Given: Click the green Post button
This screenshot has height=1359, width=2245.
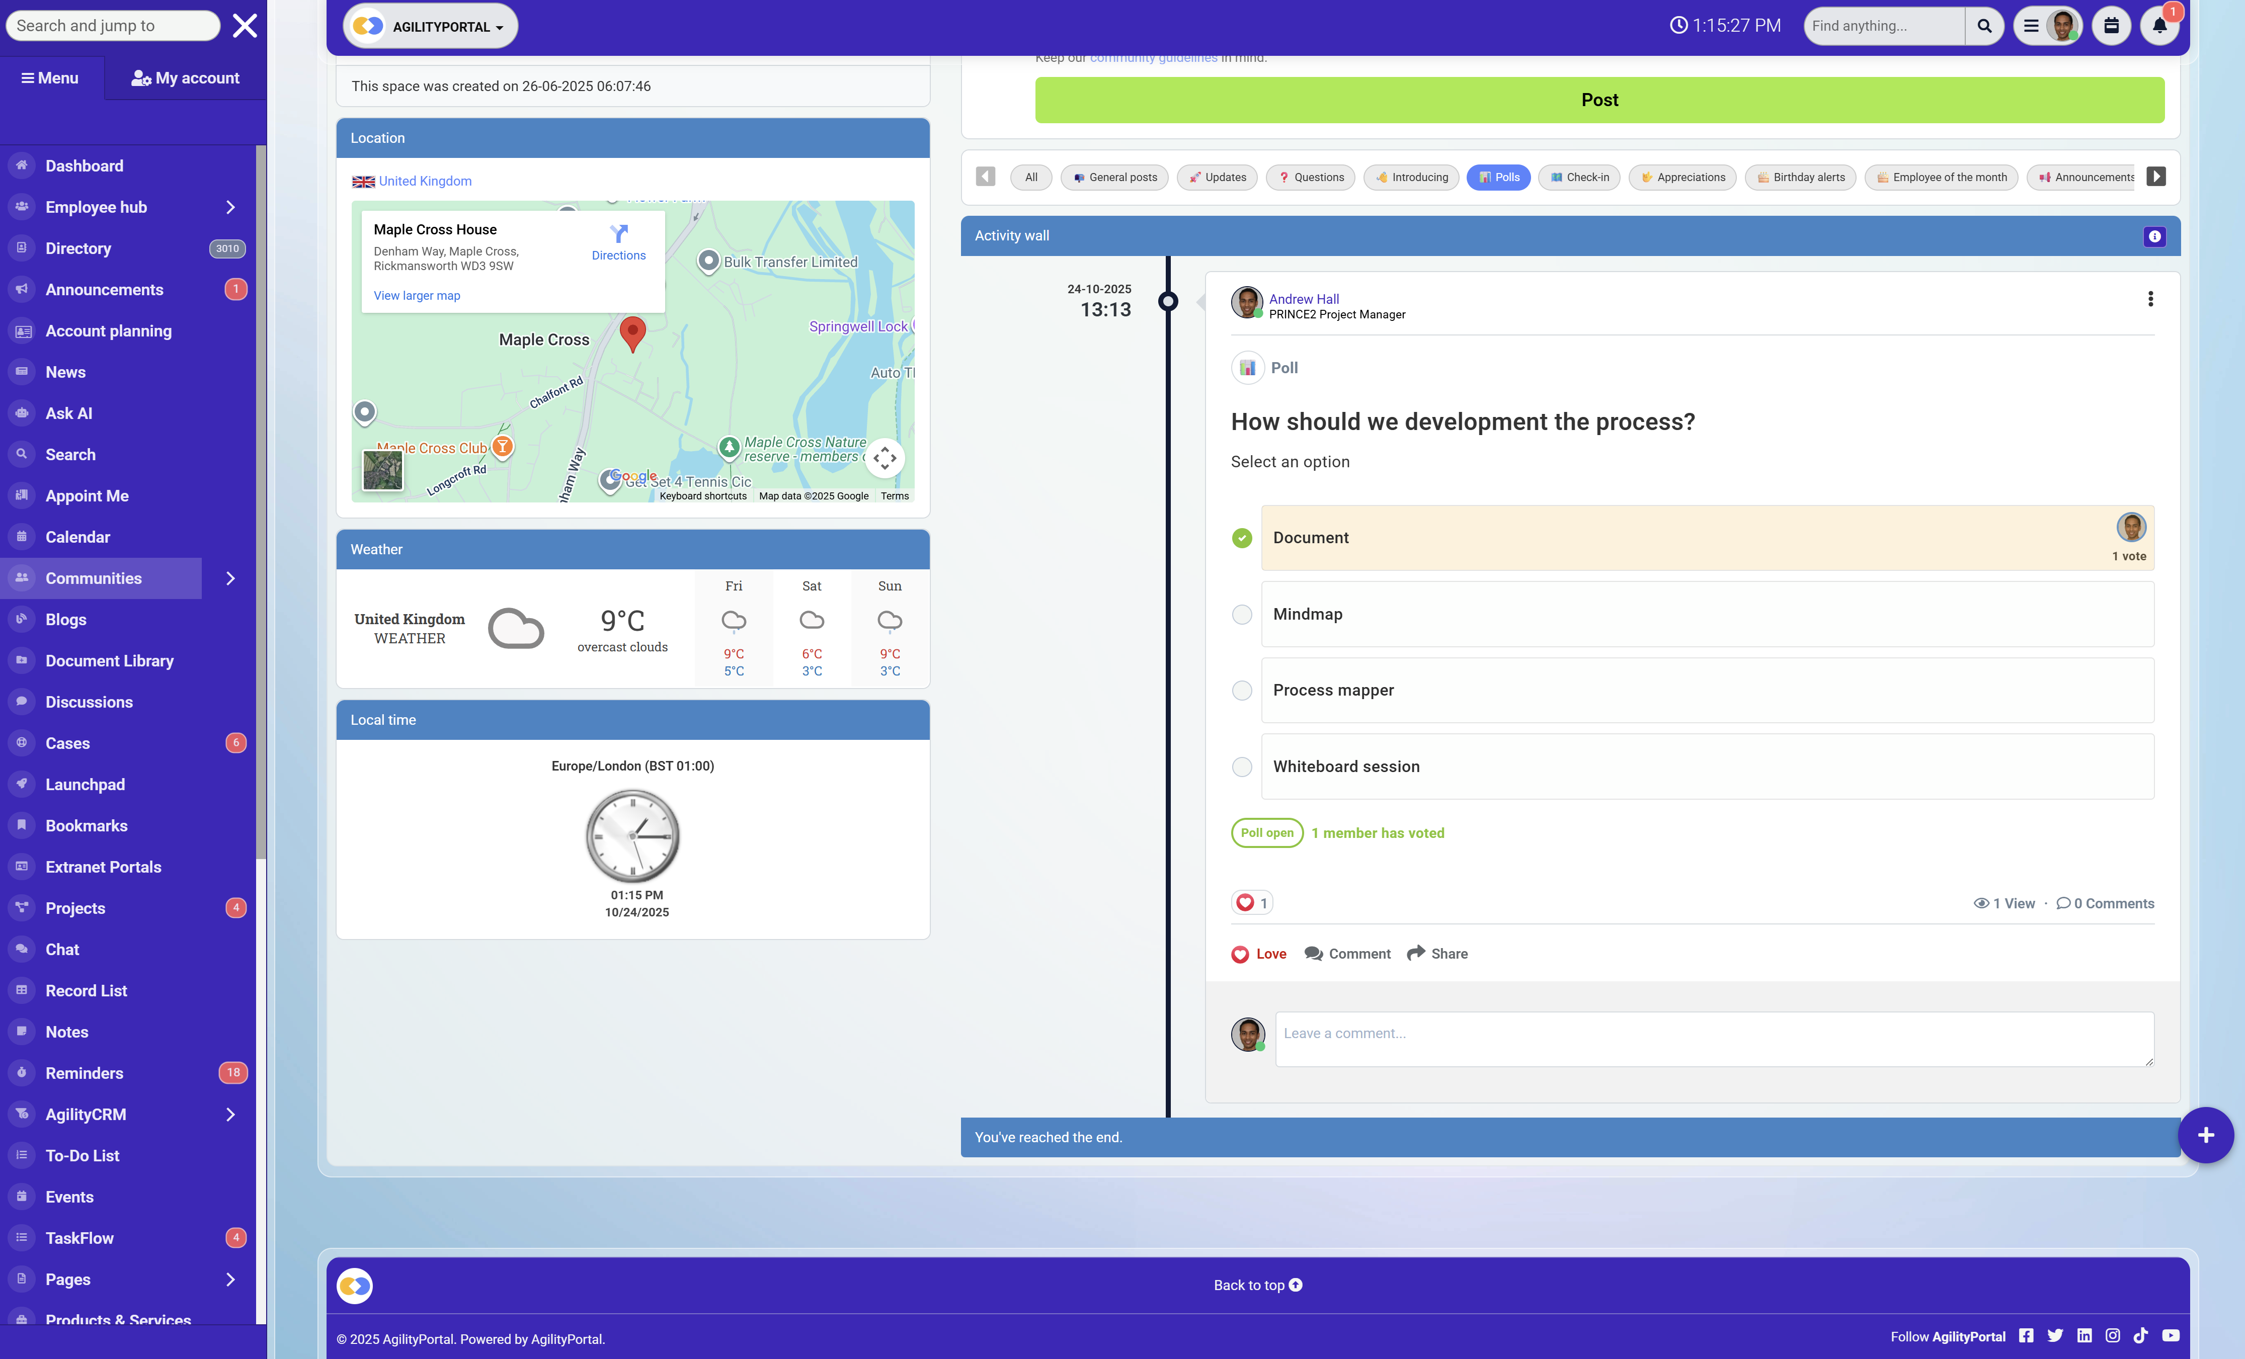Looking at the screenshot, I should (1599, 99).
